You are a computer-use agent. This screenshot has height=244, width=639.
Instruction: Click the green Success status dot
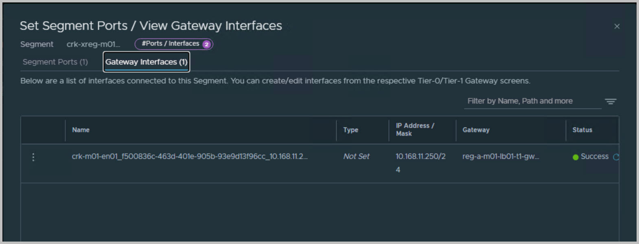[576, 157]
